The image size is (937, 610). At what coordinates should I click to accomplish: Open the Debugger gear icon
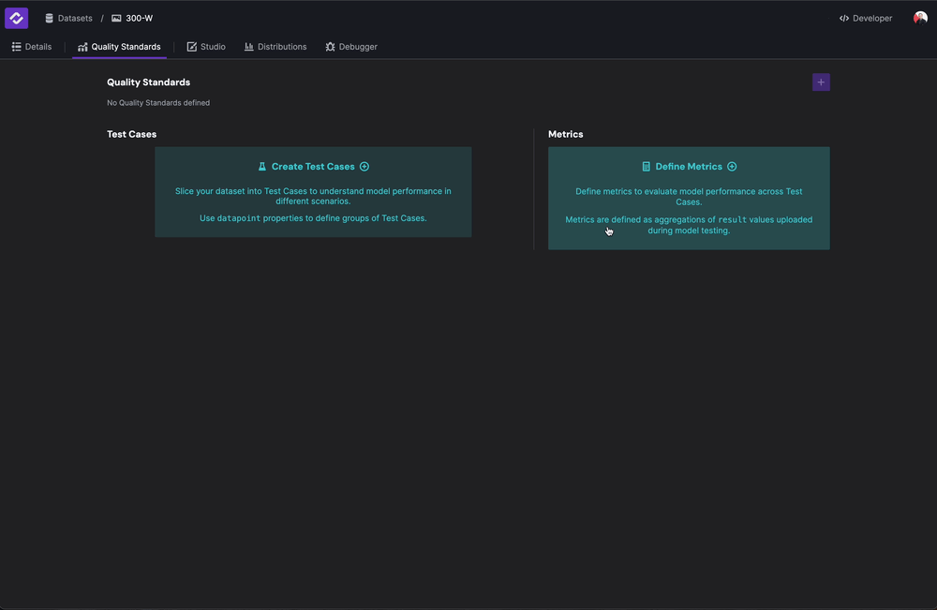(329, 46)
